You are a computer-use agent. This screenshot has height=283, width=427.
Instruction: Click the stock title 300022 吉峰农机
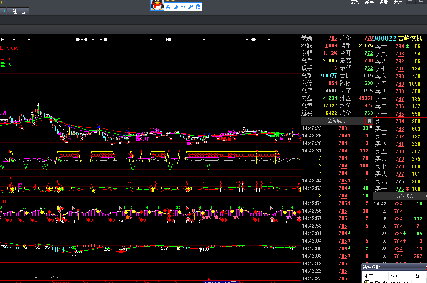(x=397, y=38)
